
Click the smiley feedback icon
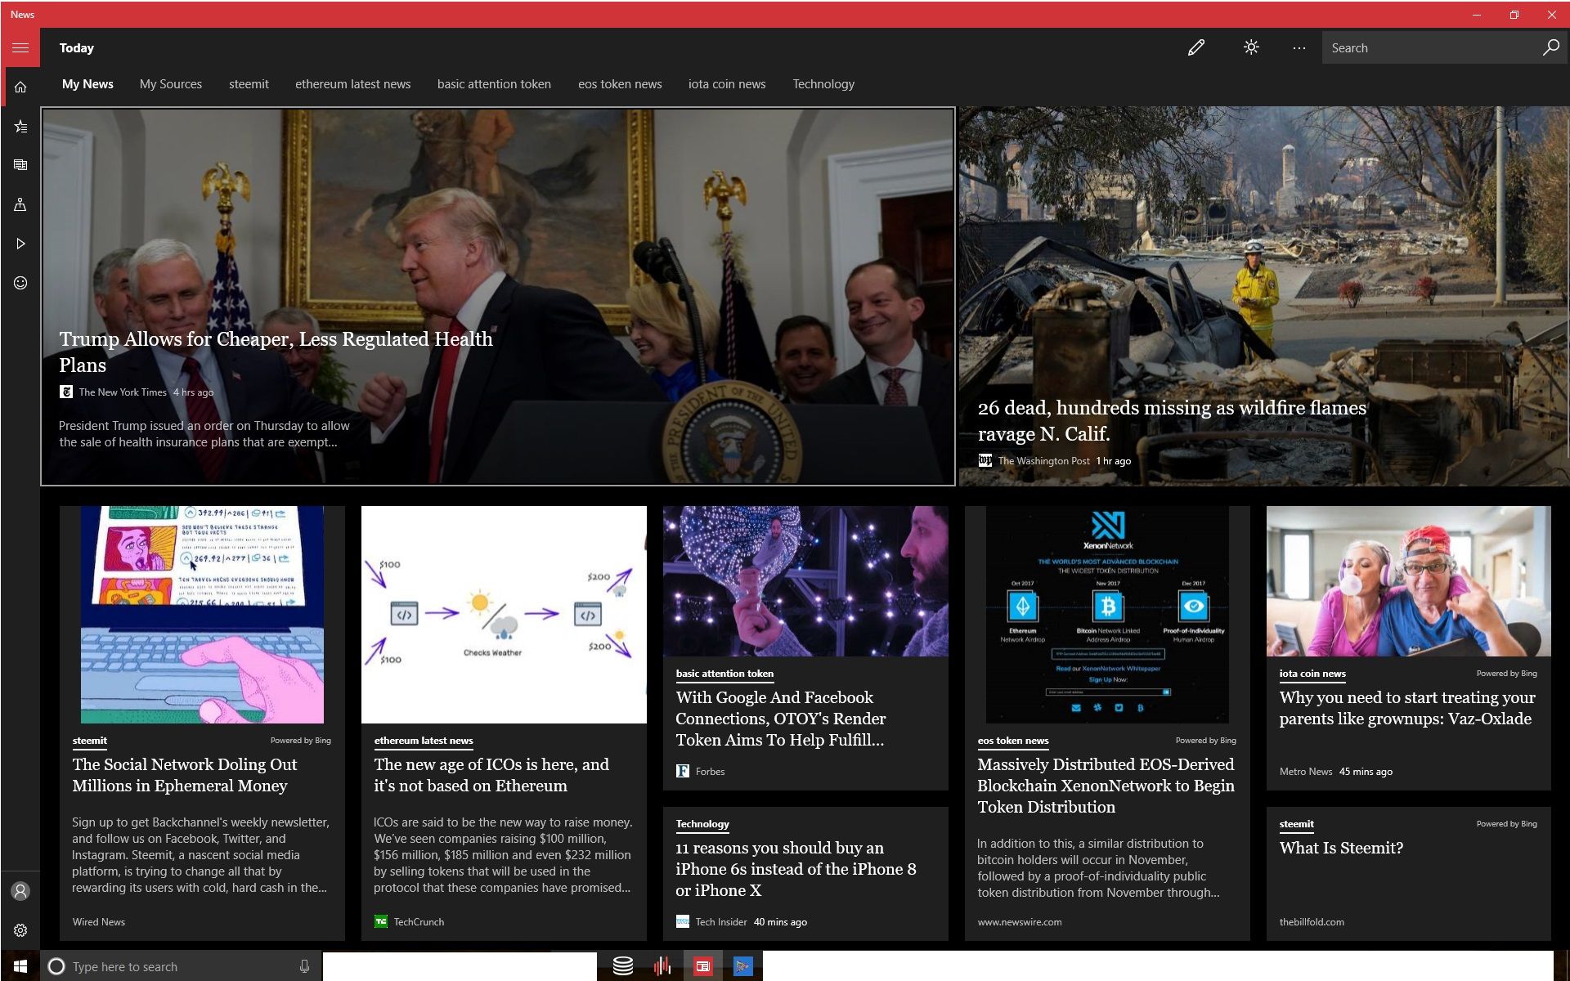20,283
